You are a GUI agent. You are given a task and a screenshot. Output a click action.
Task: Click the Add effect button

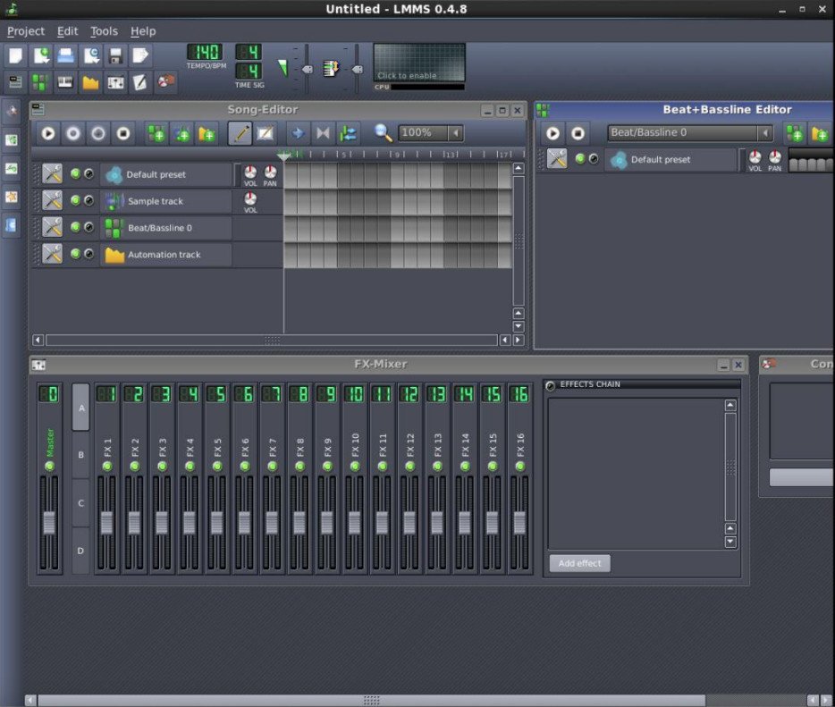tap(578, 563)
